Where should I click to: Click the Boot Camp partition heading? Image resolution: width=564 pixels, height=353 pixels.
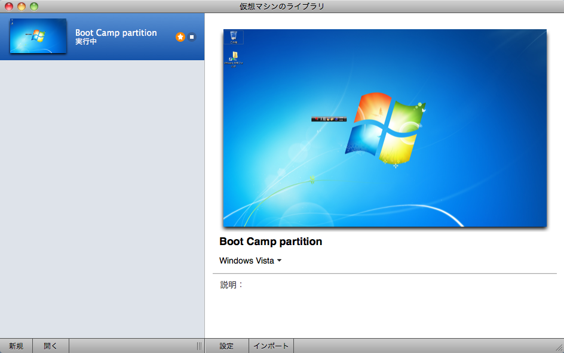(271, 241)
